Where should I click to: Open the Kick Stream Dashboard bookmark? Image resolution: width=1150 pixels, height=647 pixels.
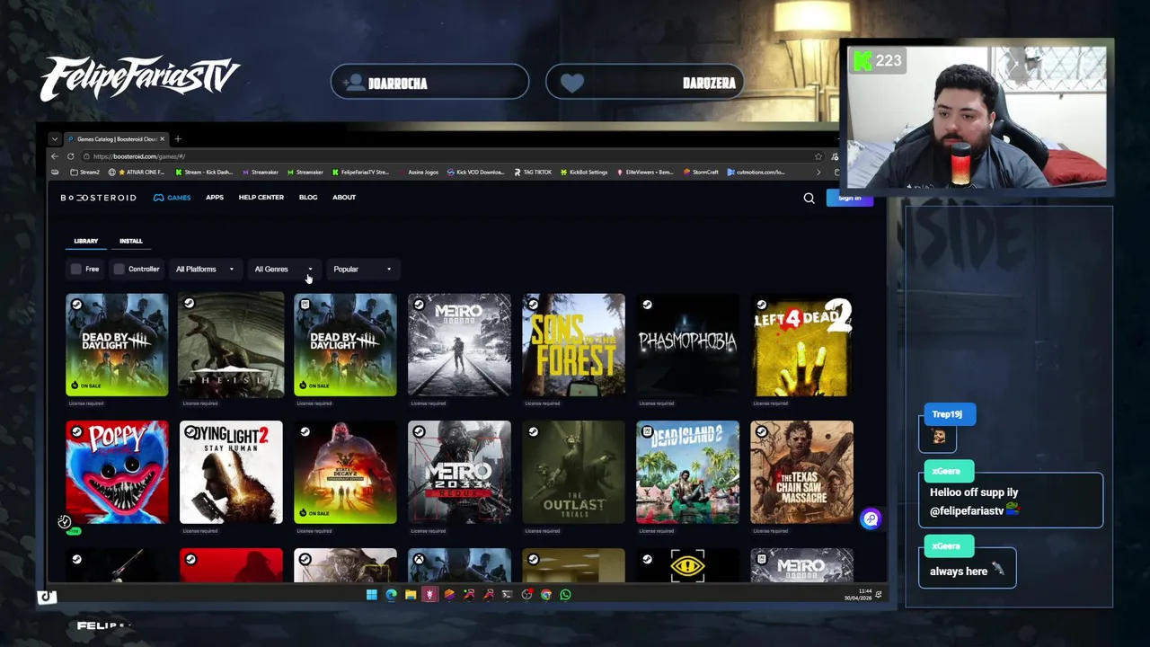pyautogui.click(x=204, y=172)
